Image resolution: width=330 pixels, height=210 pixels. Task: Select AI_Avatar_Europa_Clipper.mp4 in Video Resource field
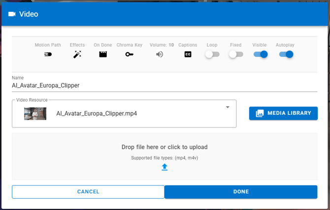tap(97, 113)
